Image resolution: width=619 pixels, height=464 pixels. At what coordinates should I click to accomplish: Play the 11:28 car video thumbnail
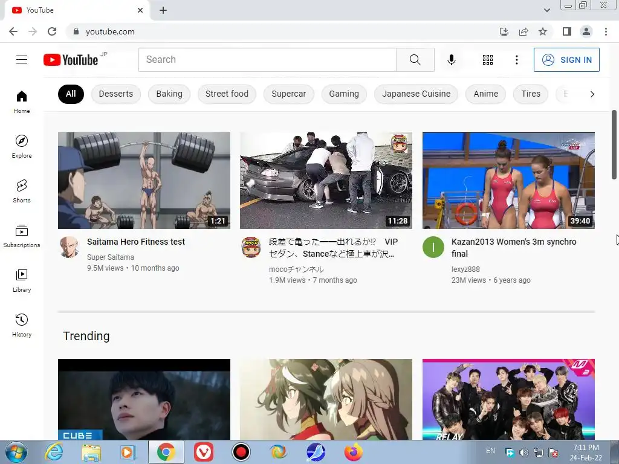(x=326, y=180)
